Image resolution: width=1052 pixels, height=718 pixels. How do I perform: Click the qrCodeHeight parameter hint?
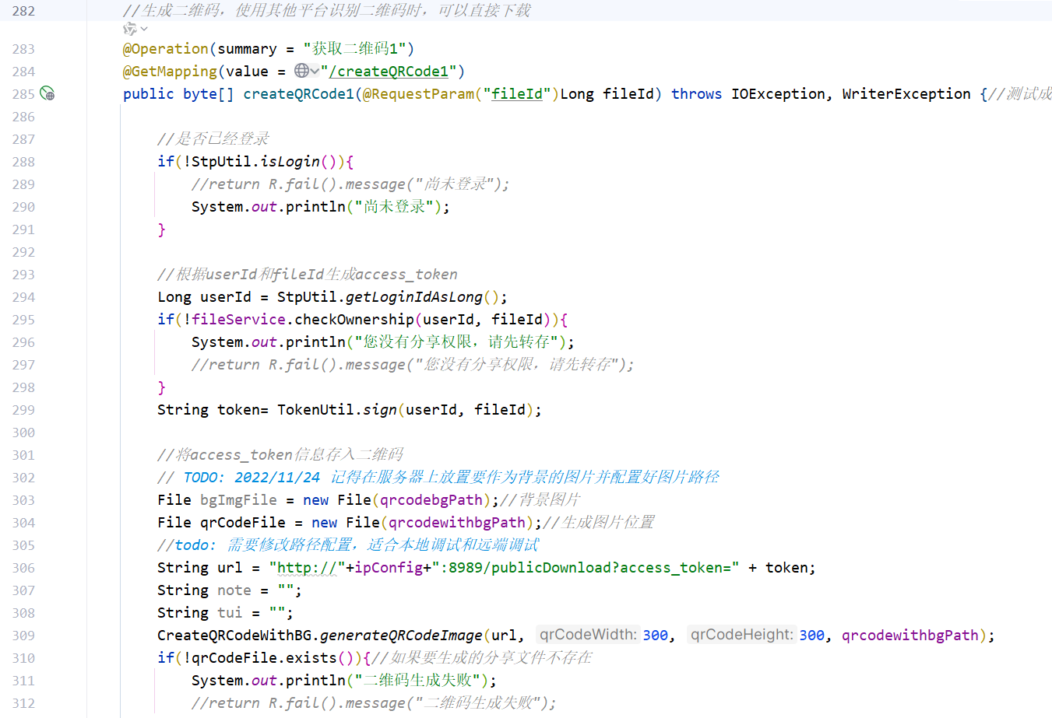[x=742, y=635]
